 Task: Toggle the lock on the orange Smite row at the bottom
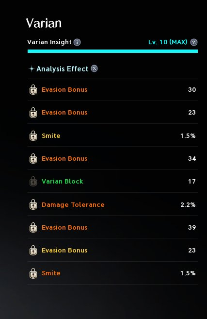33,273
